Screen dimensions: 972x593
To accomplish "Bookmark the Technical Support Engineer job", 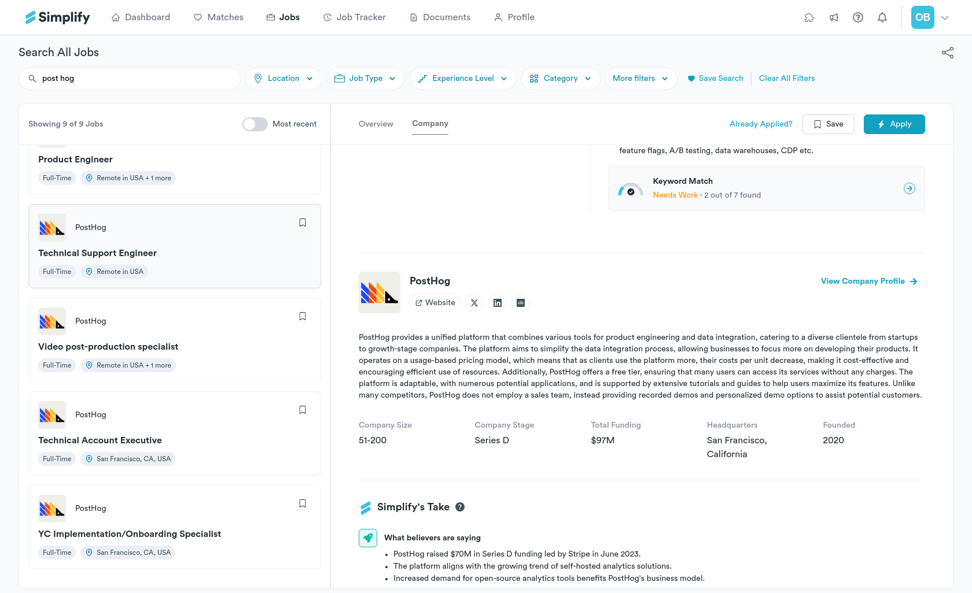I will (x=302, y=223).
